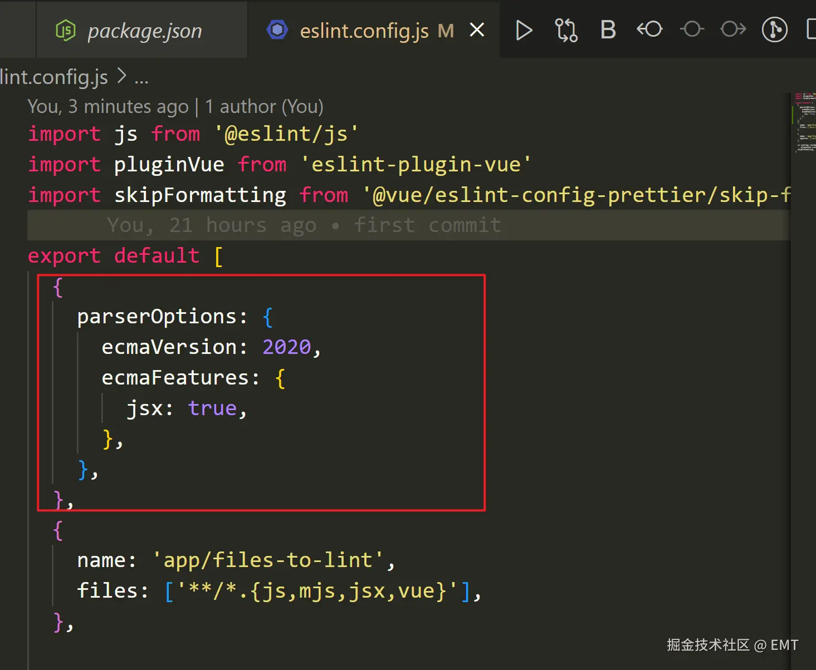Image resolution: width=816 pixels, height=670 pixels.
Task: Click the minimap code overview
Action: pyautogui.click(x=804, y=122)
